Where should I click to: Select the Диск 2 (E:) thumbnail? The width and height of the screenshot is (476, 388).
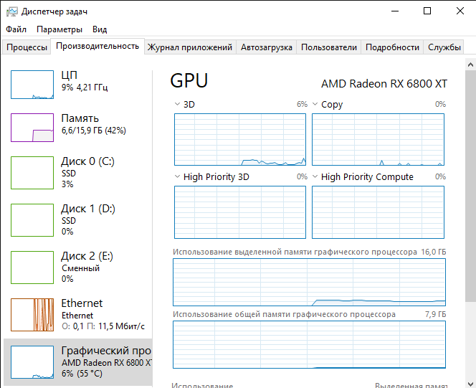point(32,268)
